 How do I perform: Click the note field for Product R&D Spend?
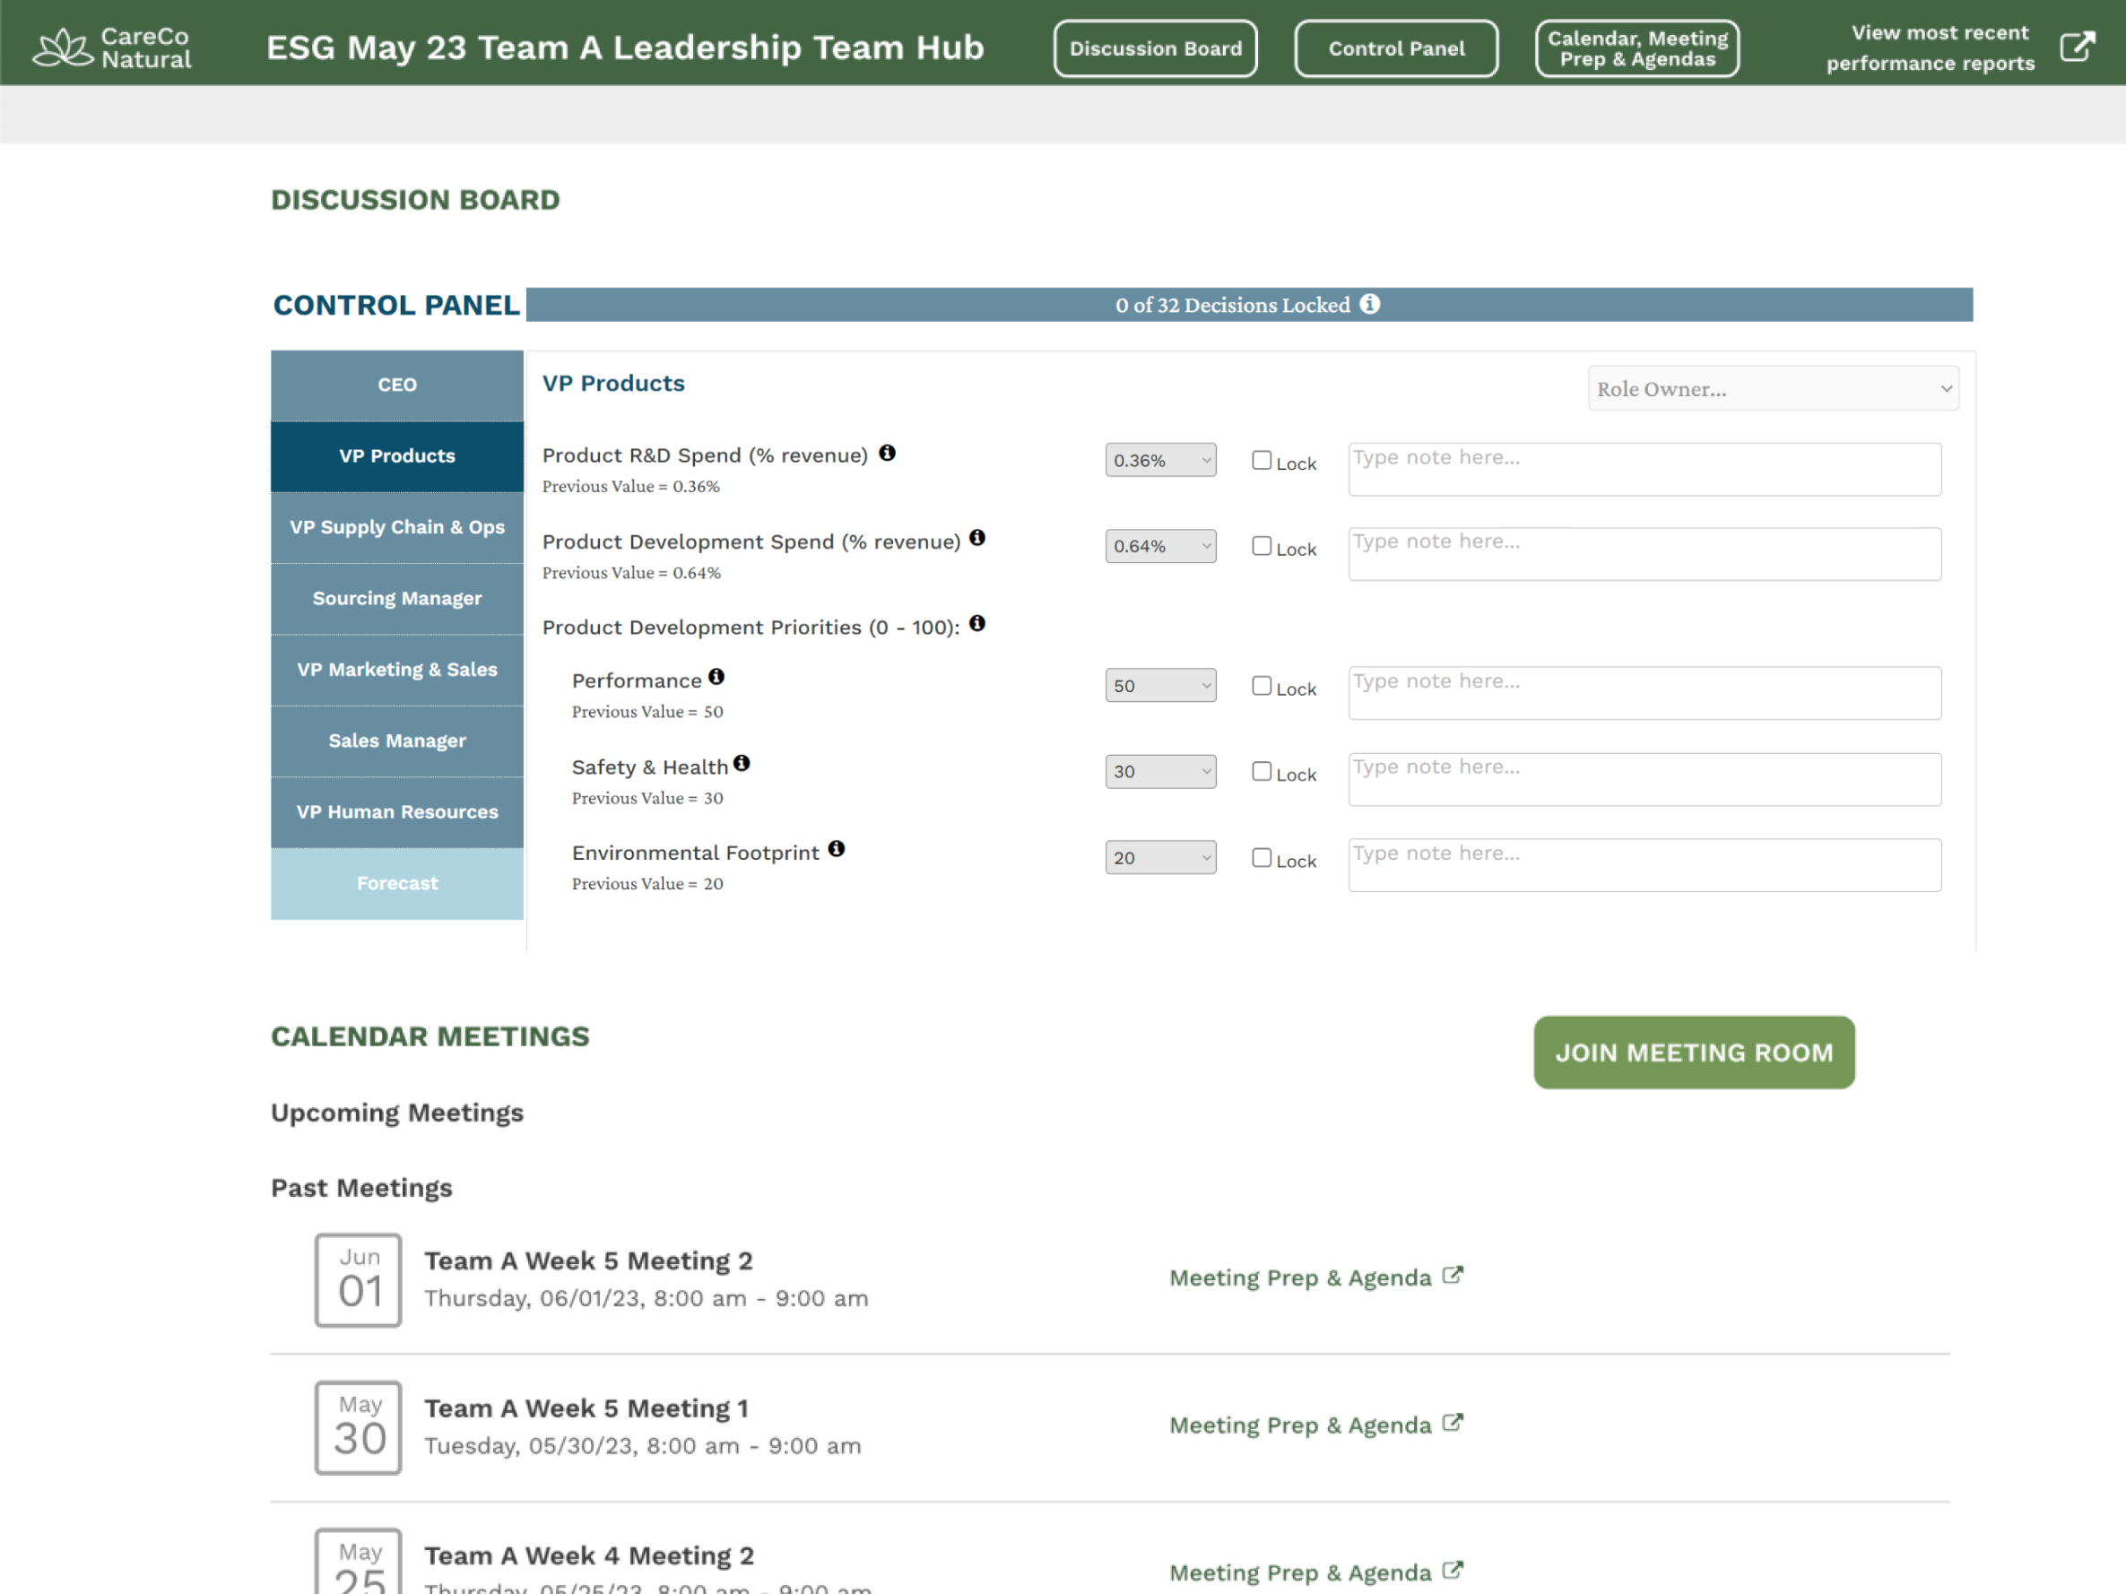[1644, 470]
